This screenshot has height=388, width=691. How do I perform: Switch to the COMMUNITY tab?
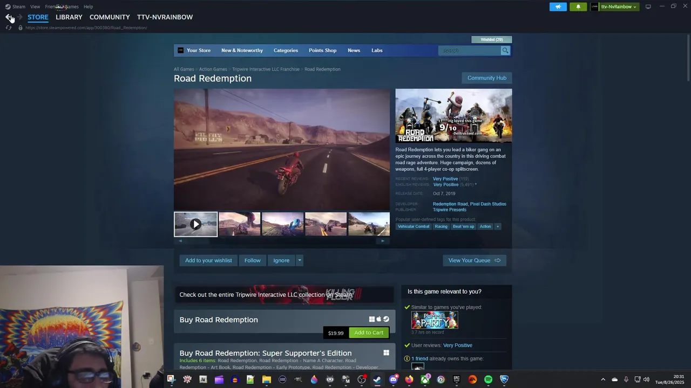pos(110,17)
